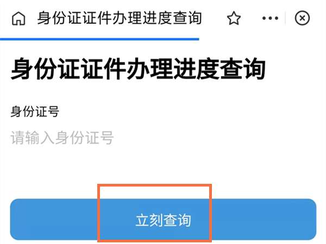Click the white 立刻查询 text on the button
Screen dimensions: 326x244
(x=163, y=220)
